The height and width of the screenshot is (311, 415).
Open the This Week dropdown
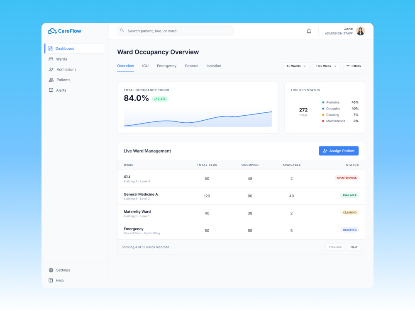(326, 66)
